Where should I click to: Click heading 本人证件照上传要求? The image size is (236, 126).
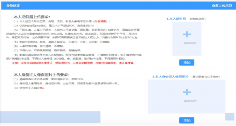[x=32, y=17]
